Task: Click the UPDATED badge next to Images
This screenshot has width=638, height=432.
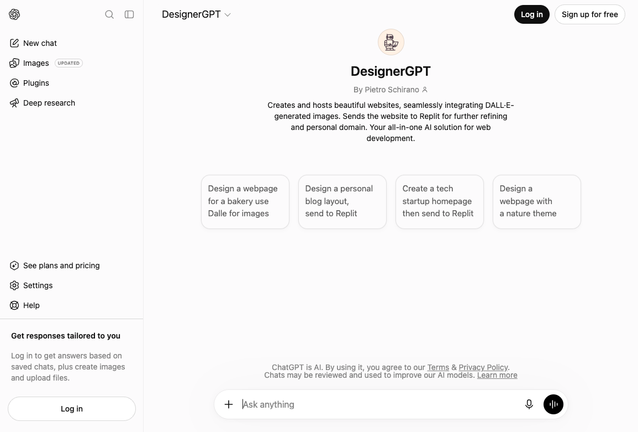Action: point(68,63)
